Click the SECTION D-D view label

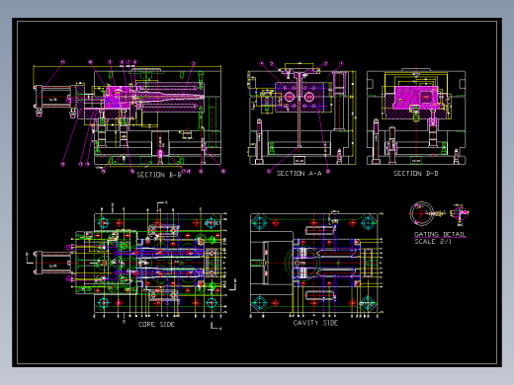[415, 174]
